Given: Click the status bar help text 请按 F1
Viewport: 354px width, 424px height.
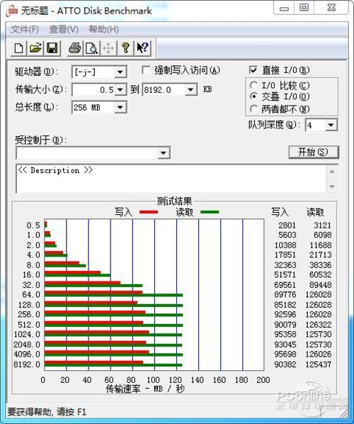Looking at the screenshot, I should coord(72,412).
